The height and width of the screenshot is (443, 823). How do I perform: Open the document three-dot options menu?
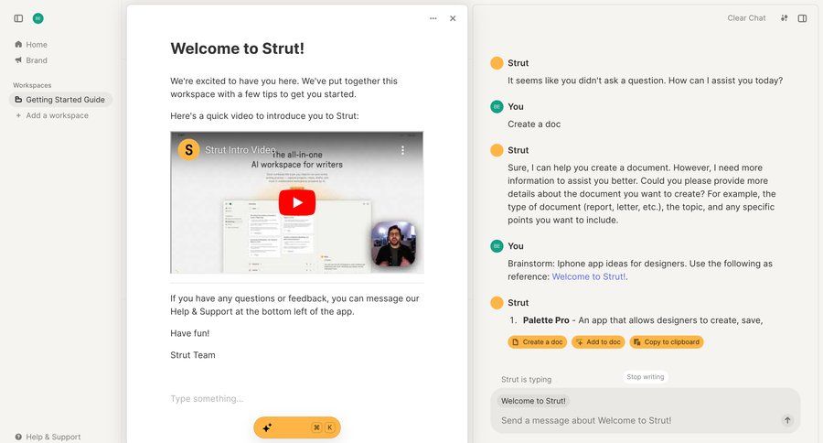click(433, 18)
